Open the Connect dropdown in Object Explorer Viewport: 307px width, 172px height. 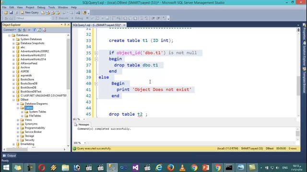tap(10, 30)
